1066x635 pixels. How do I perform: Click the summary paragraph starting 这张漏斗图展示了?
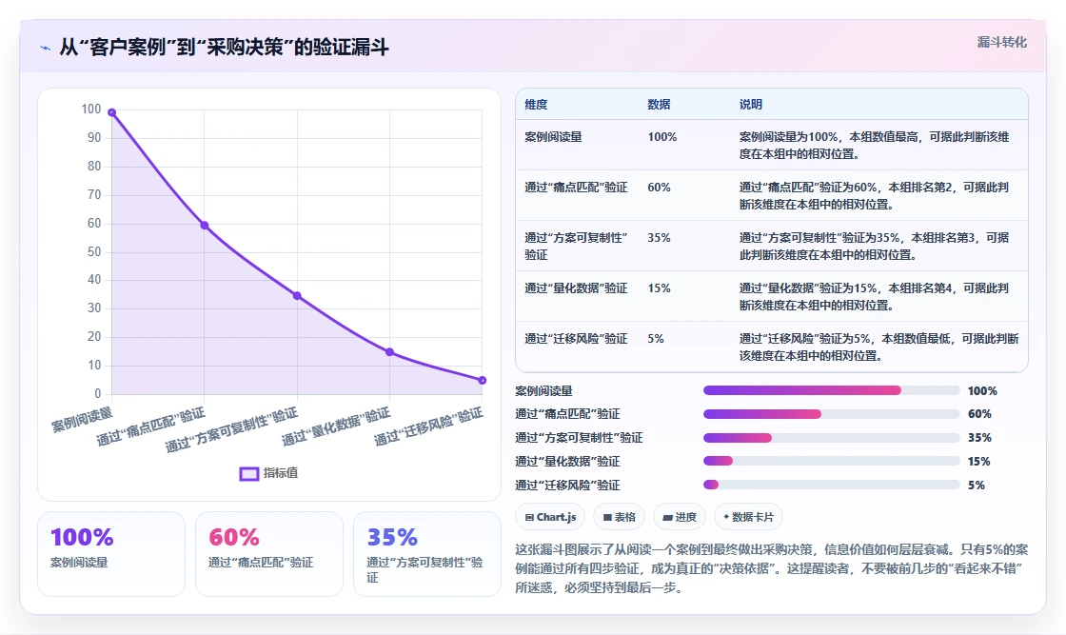772,568
